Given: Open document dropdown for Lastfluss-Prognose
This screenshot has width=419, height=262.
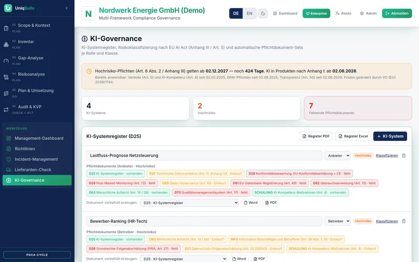Looking at the screenshot, I should coord(189,203).
